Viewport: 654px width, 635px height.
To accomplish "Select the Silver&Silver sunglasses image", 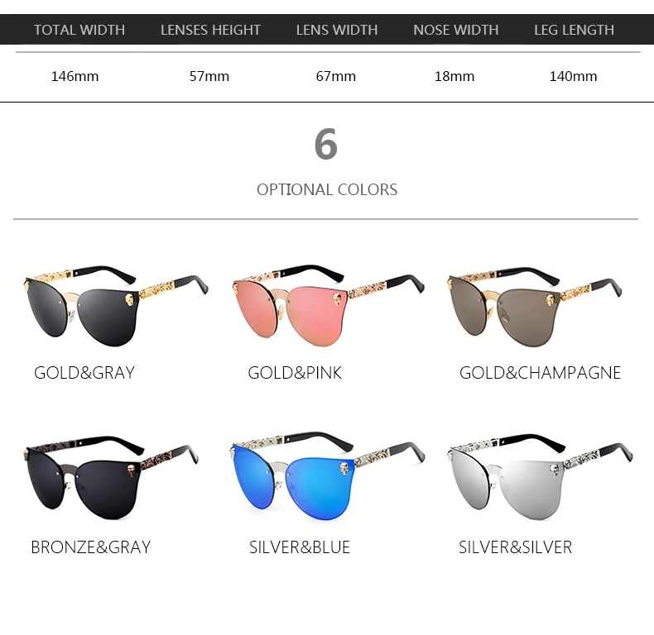I will click(x=540, y=477).
